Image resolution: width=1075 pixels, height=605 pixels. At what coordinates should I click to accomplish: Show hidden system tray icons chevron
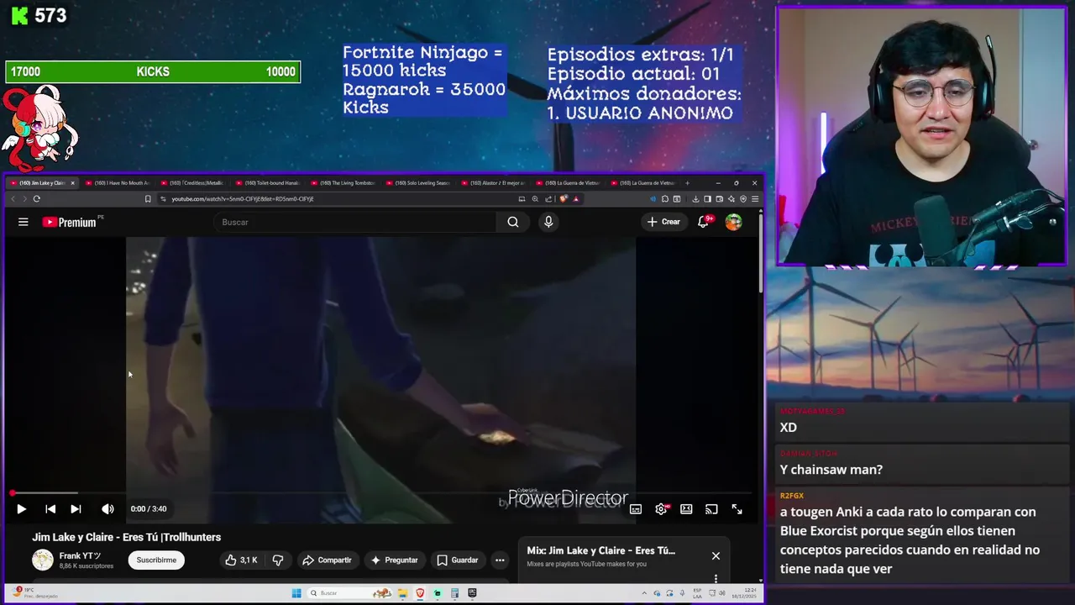644,593
